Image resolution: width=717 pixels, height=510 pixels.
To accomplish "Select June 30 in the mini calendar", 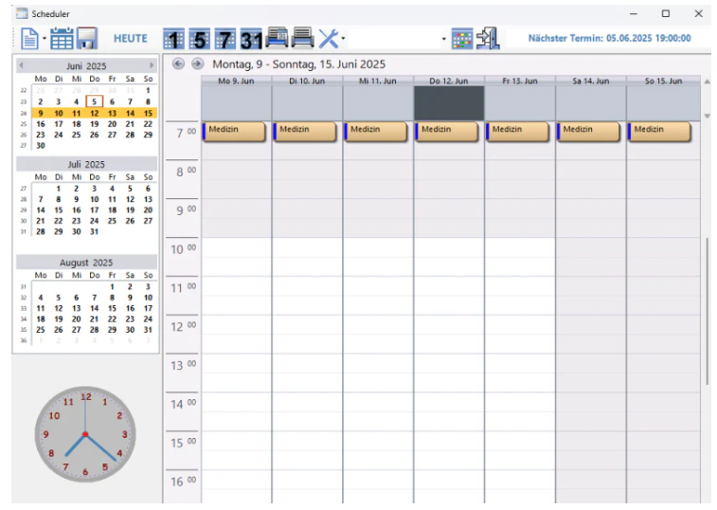I will 41,146.
